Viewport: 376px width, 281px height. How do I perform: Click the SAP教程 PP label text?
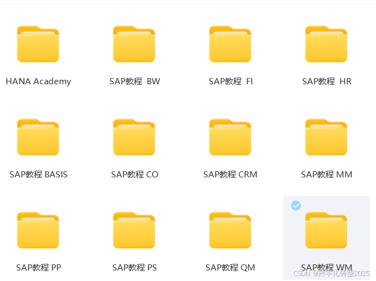pyautogui.click(x=38, y=268)
